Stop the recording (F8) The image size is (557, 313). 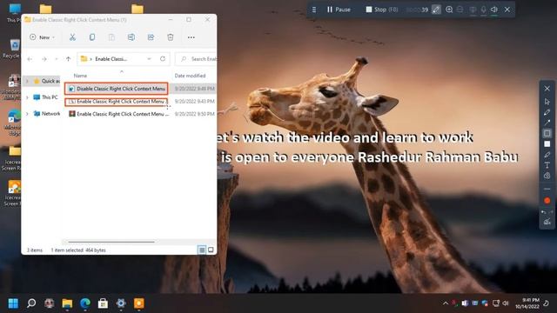(x=382, y=10)
